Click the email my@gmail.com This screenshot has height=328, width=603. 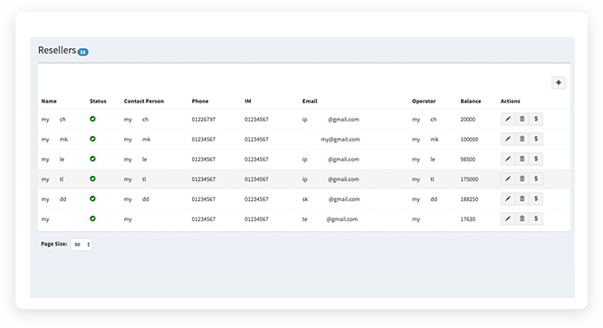[x=340, y=140]
